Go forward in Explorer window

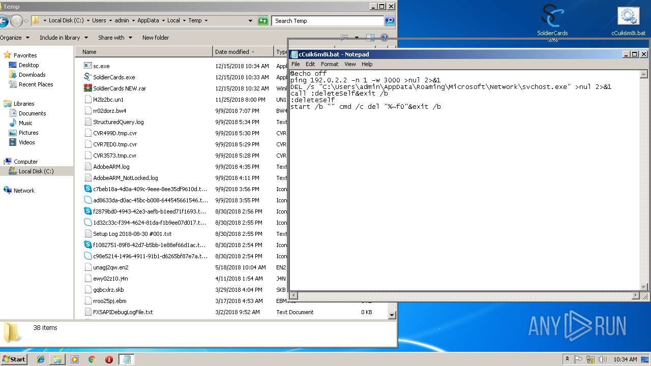[16, 21]
